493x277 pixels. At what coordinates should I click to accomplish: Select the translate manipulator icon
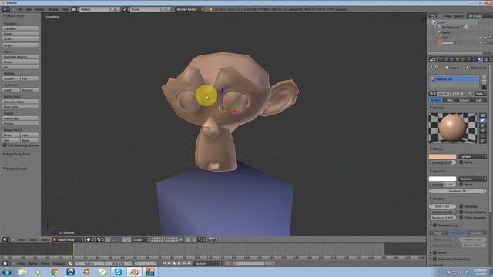click(119, 239)
